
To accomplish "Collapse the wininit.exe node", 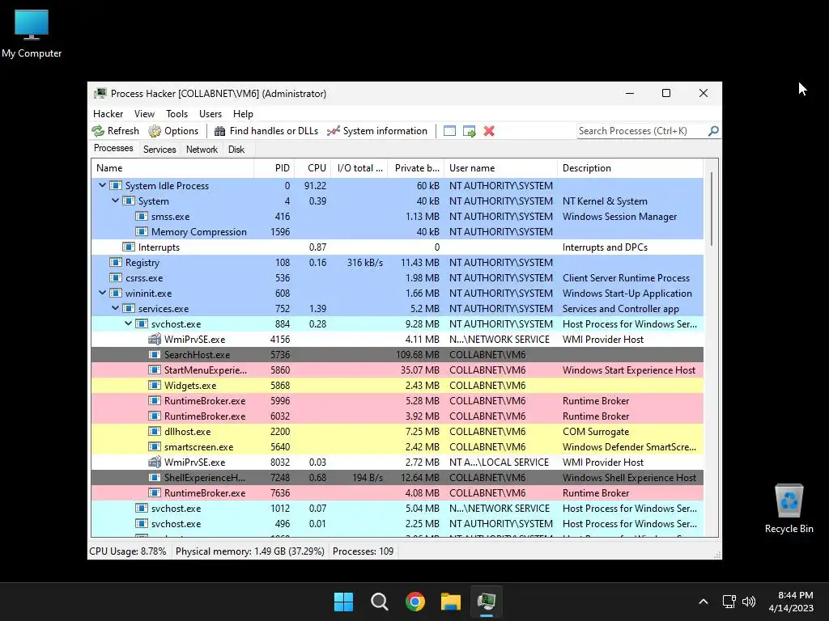I will 103,293.
